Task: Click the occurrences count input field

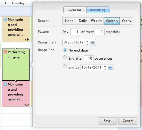Action: tap(89, 59)
